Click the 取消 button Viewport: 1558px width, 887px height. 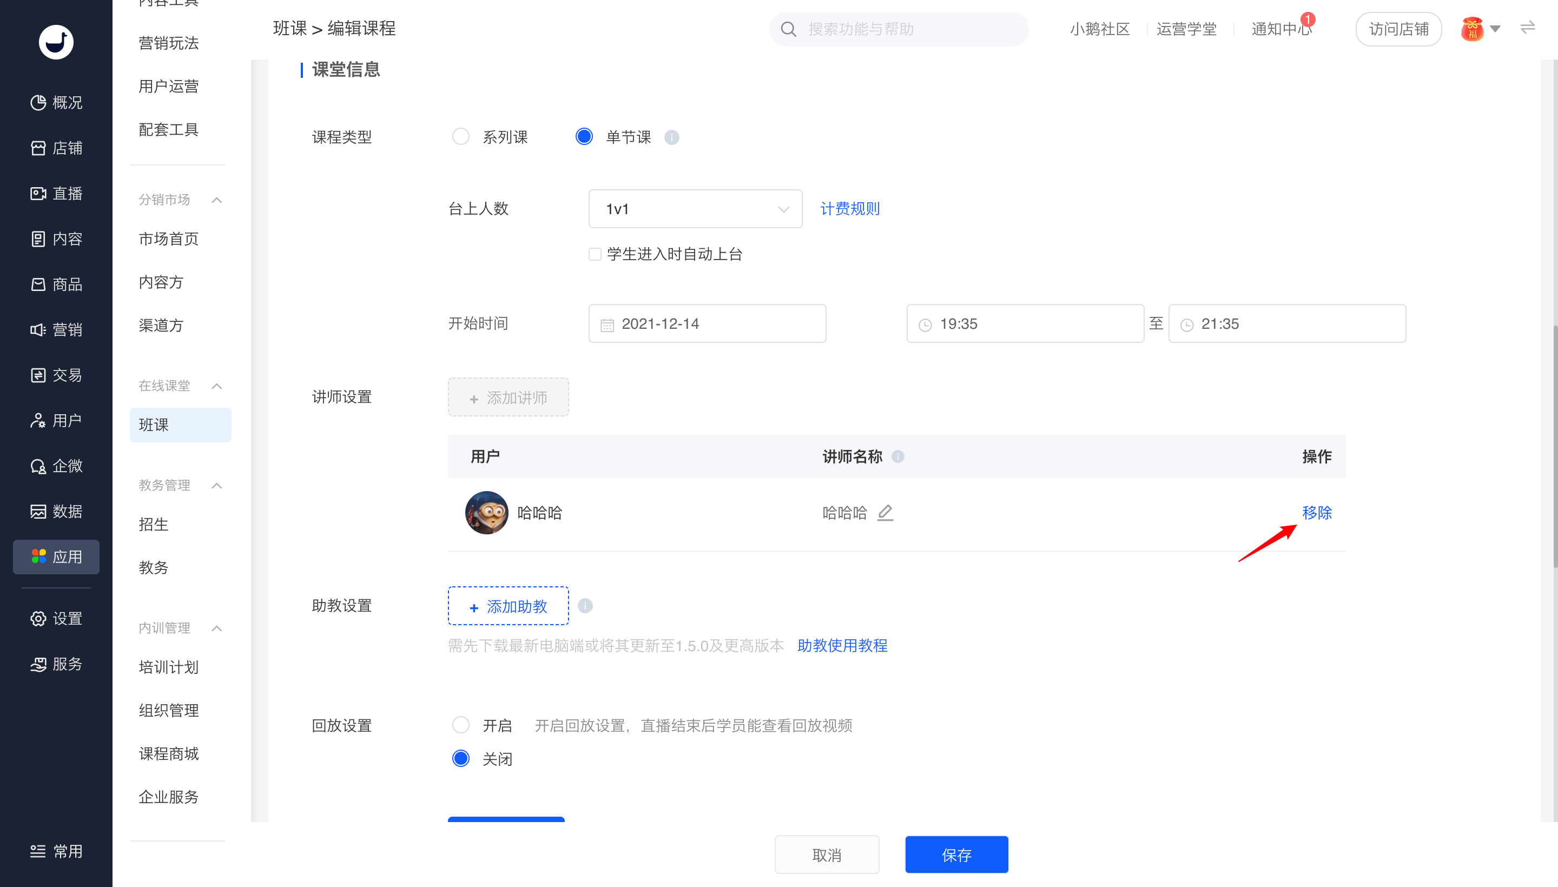point(827,855)
